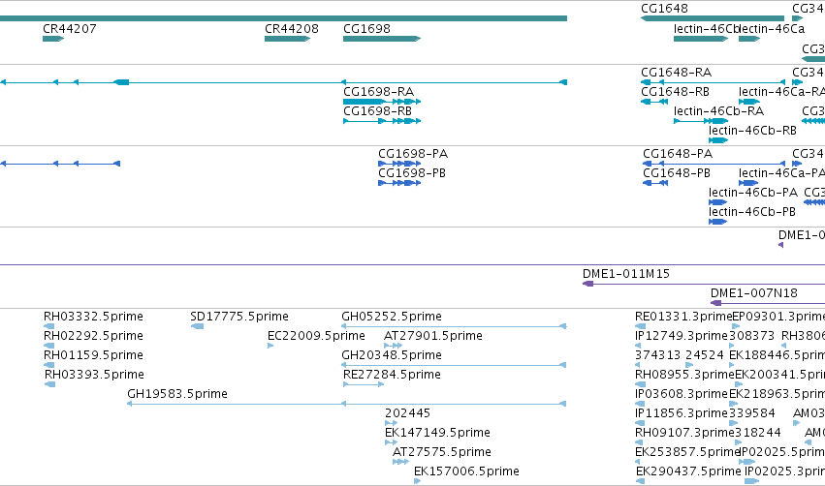
Task: Click the SD17775.5prime EST arrow
Action: [197, 326]
